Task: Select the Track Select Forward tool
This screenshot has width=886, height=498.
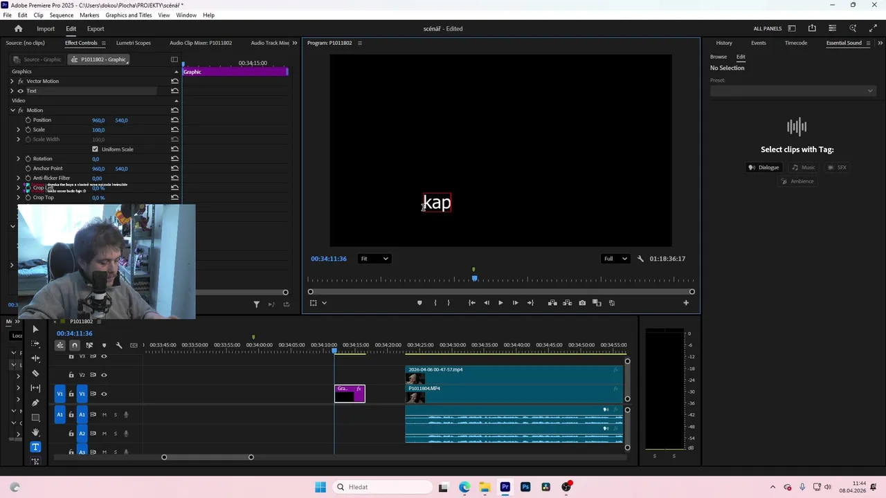Action: tap(35, 344)
